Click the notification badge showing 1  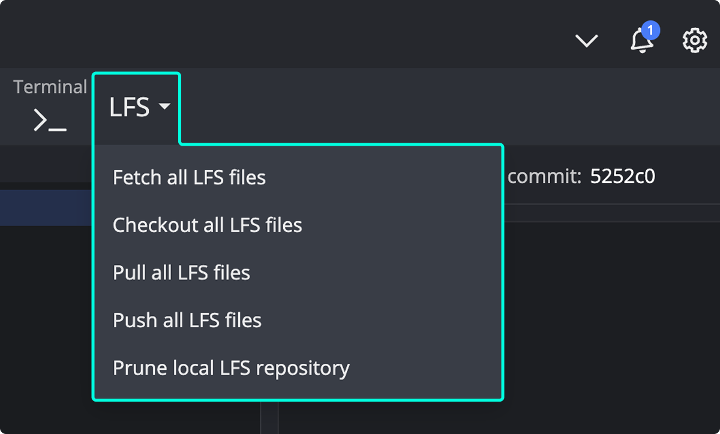click(652, 30)
